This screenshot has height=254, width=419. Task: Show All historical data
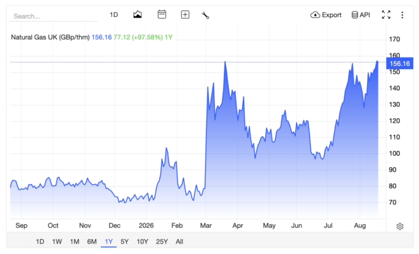[x=179, y=242]
